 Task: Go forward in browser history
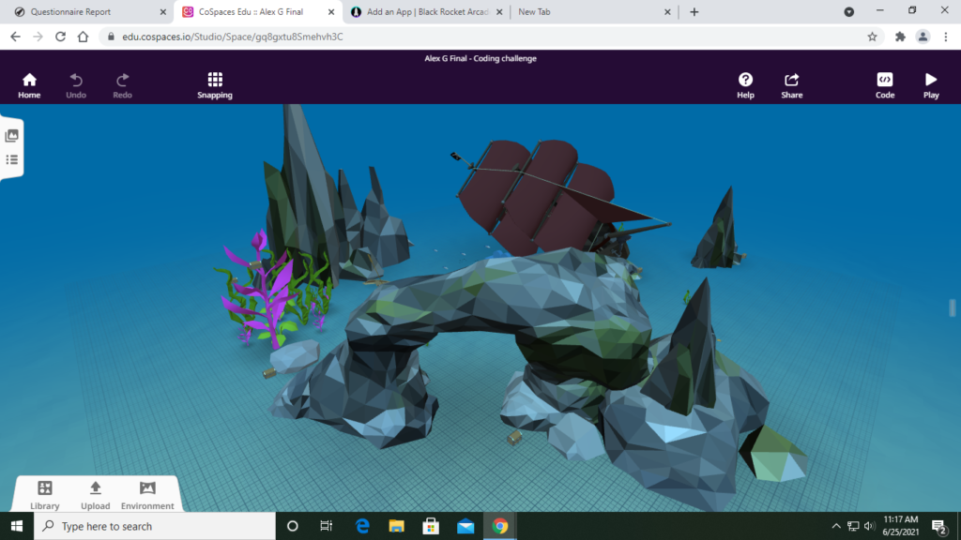click(38, 37)
